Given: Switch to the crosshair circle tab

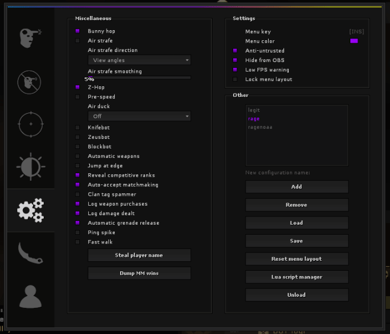Looking at the screenshot, I should (30, 124).
